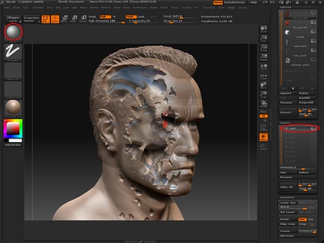Pick a color in color picker square
The image size is (324, 243).
coord(12,129)
